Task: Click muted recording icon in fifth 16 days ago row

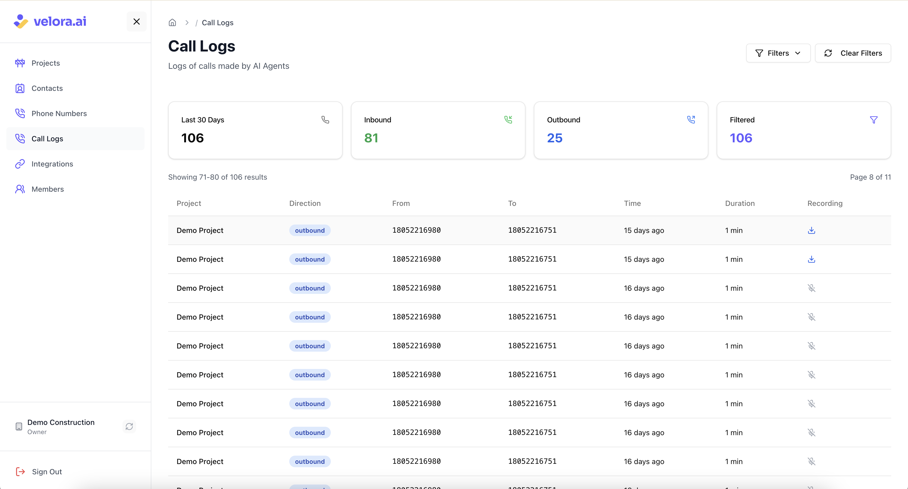Action: pyautogui.click(x=811, y=404)
